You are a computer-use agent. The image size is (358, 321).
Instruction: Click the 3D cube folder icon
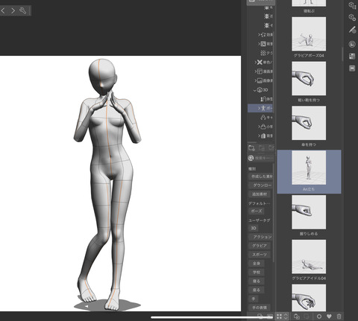click(x=260, y=90)
